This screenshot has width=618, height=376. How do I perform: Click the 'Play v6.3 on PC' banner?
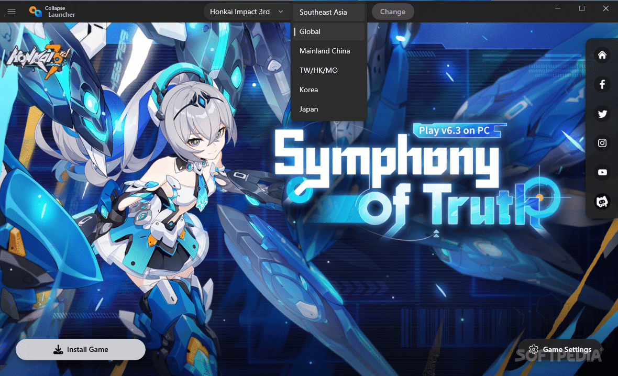[x=459, y=130]
